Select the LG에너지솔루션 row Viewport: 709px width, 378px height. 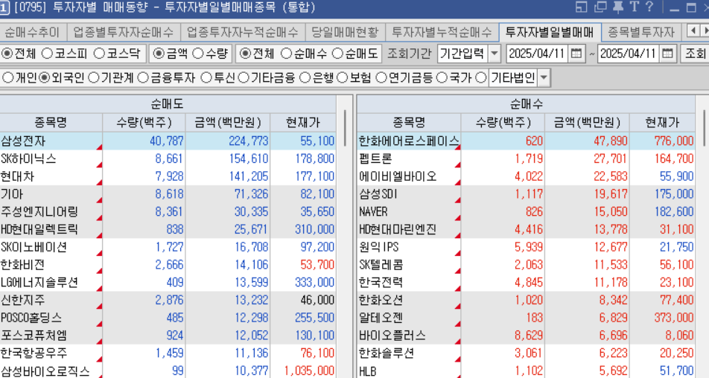[168, 282]
